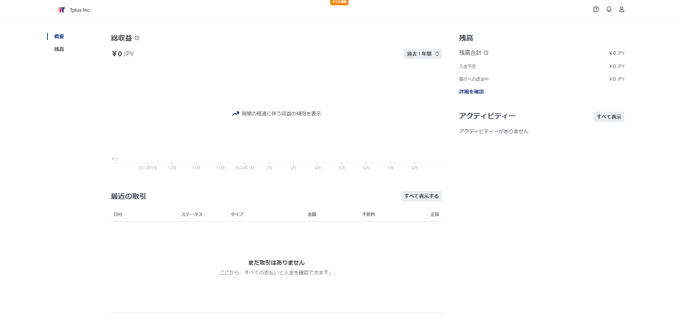Image resolution: width=678 pixels, height=332 pixels.
Task: Click the 手数料 column header
Action: (x=368, y=214)
